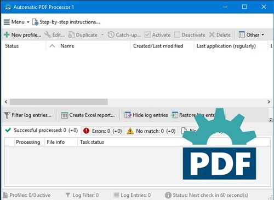
Task: Tick the Activate checkbox icon
Action: click(x=147, y=34)
